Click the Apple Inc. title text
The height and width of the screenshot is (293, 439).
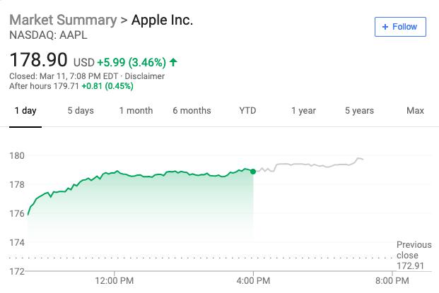(162, 20)
